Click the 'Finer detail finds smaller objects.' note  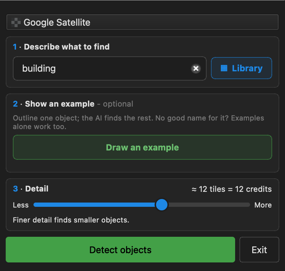pos(71,220)
